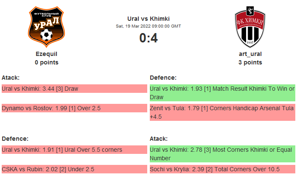Click Ezequil's 0 points label
The width and height of the screenshot is (297, 195).
(x=47, y=62)
